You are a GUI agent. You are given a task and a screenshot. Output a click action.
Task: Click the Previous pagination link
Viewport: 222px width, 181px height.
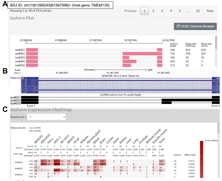130,11
